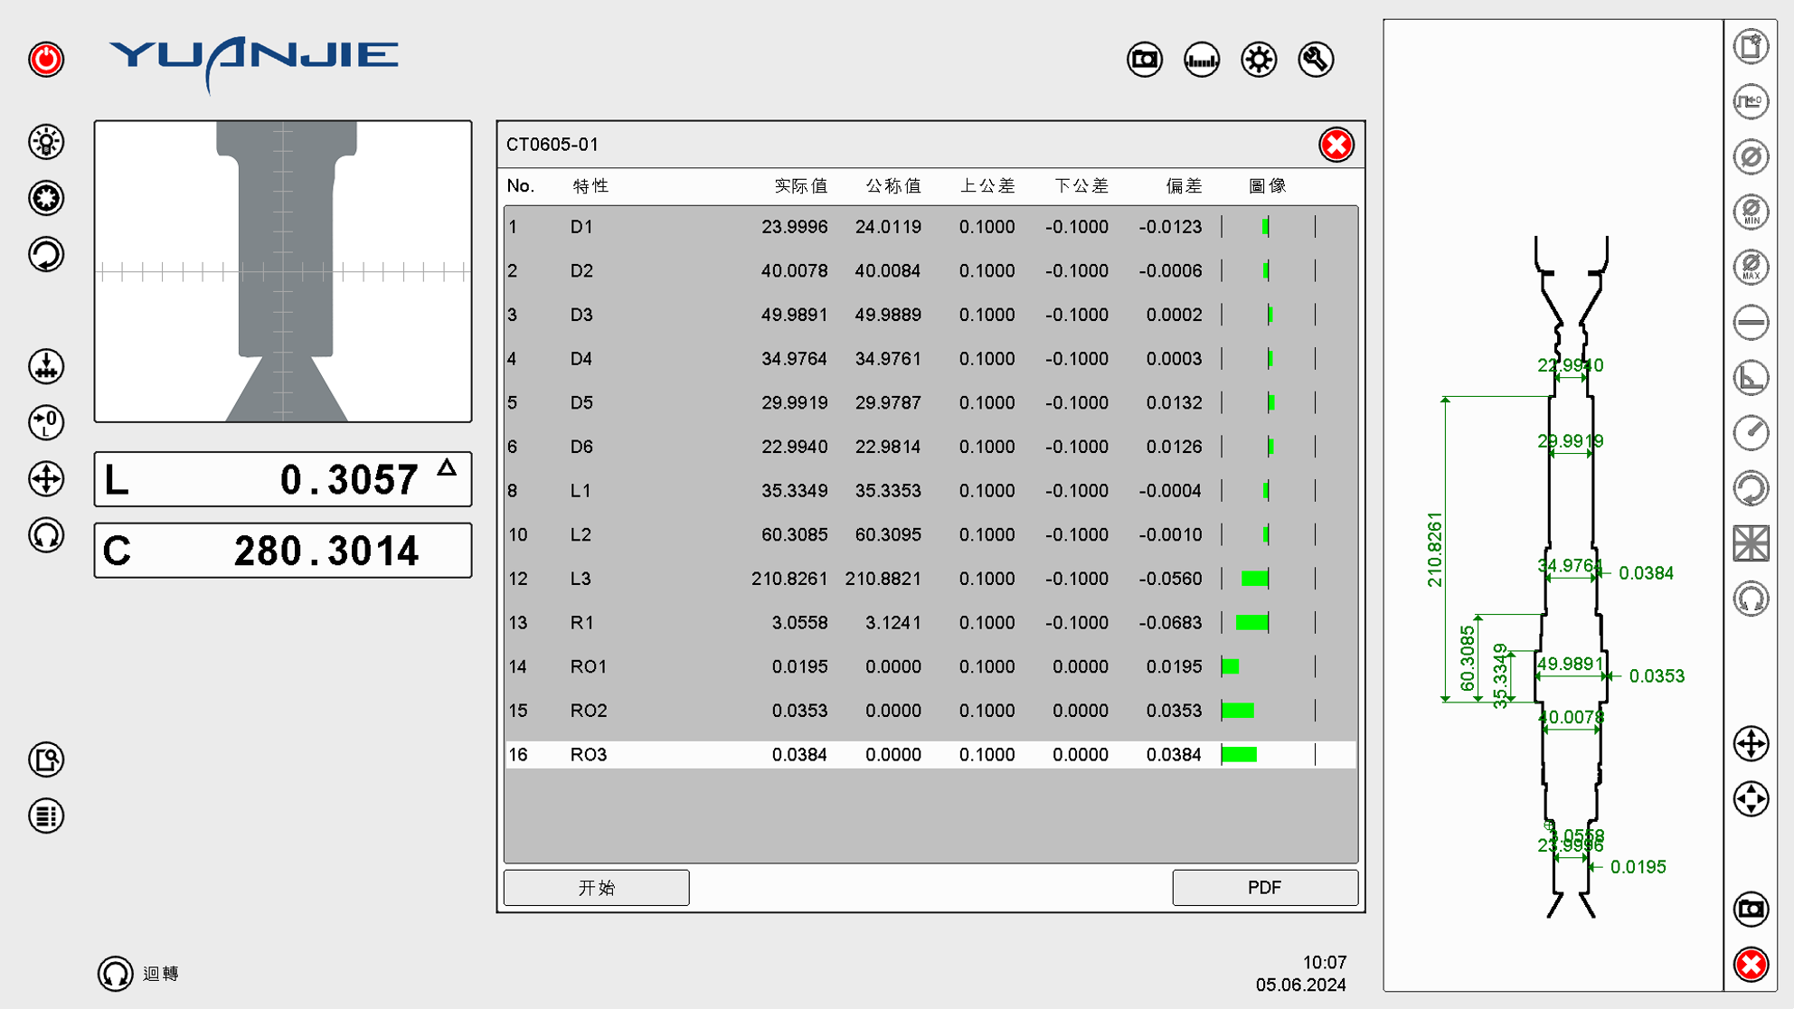Close the CT0605-01 results dialog
The width and height of the screenshot is (1794, 1009).
pyautogui.click(x=1336, y=145)
